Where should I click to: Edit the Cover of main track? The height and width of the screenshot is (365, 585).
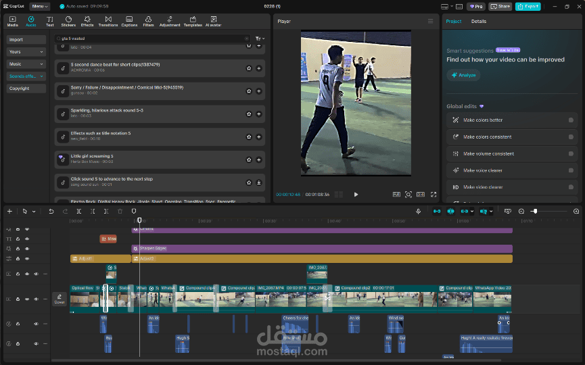[x=60, y=299]
